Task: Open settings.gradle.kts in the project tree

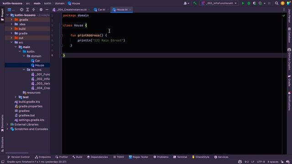Action: [31, 120]
